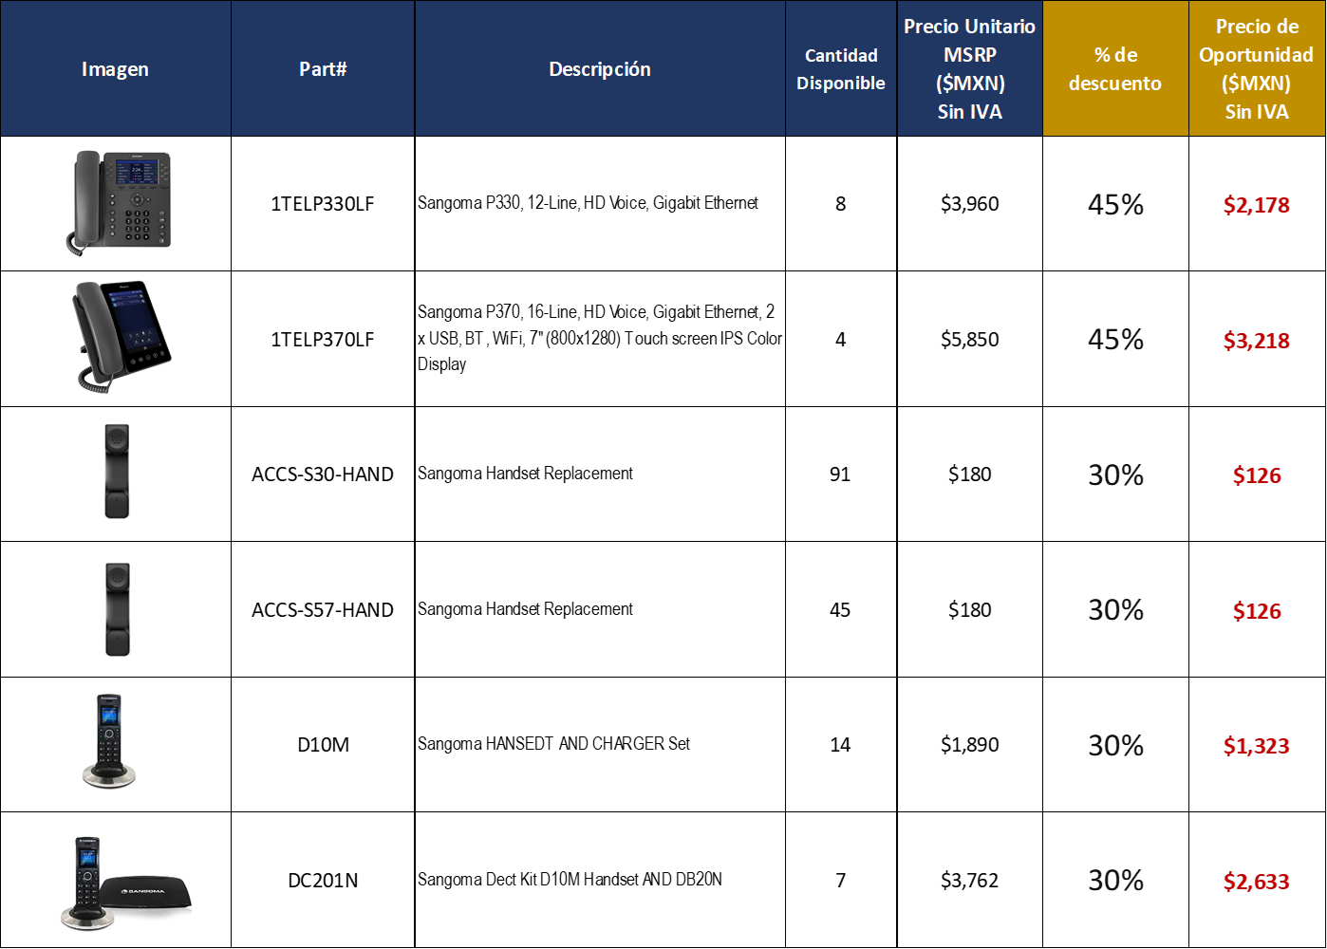Viewport: 1327px width, 949px height.
Task: Select part number "ACCS-S30-HAND"
Action: click(323, 474)
